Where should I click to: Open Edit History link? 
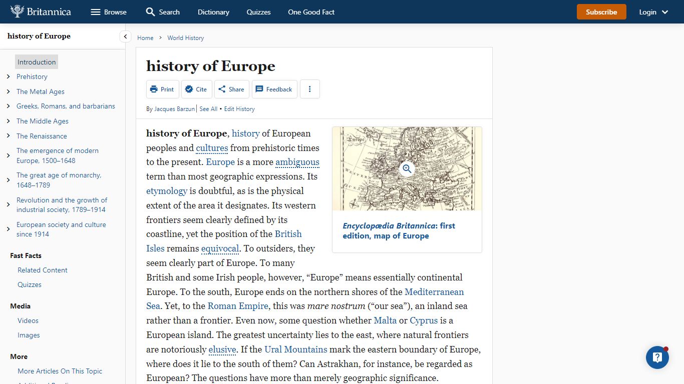(239, 109)
